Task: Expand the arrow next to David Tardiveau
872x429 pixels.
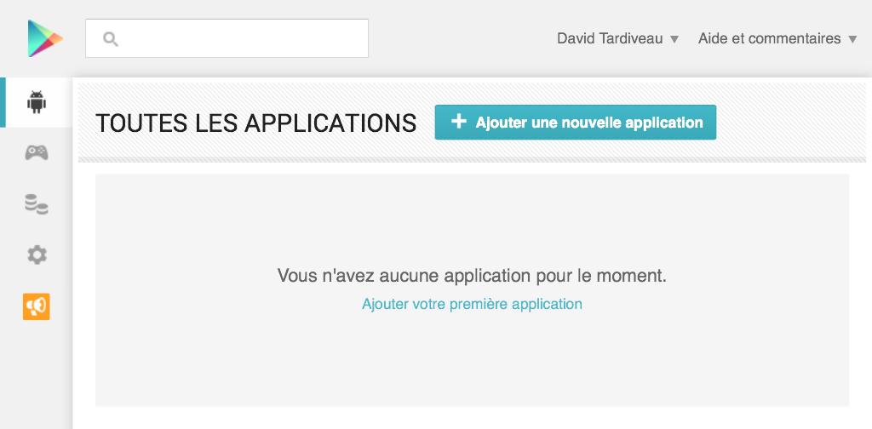Action: (674, 39)
